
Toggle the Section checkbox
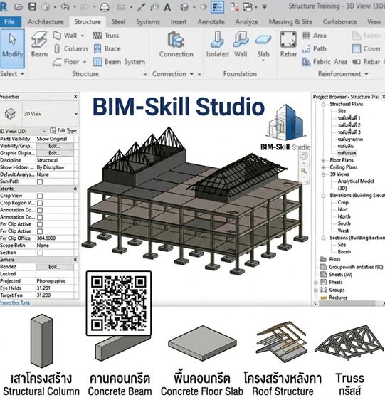(40, 253)
